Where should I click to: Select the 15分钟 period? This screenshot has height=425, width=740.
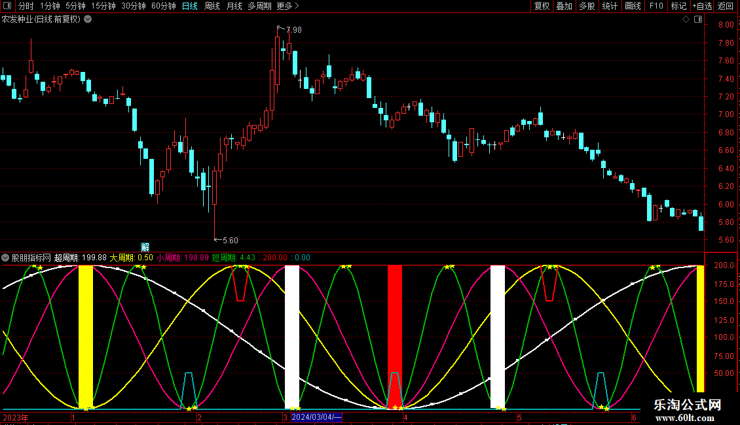[103, 6]
